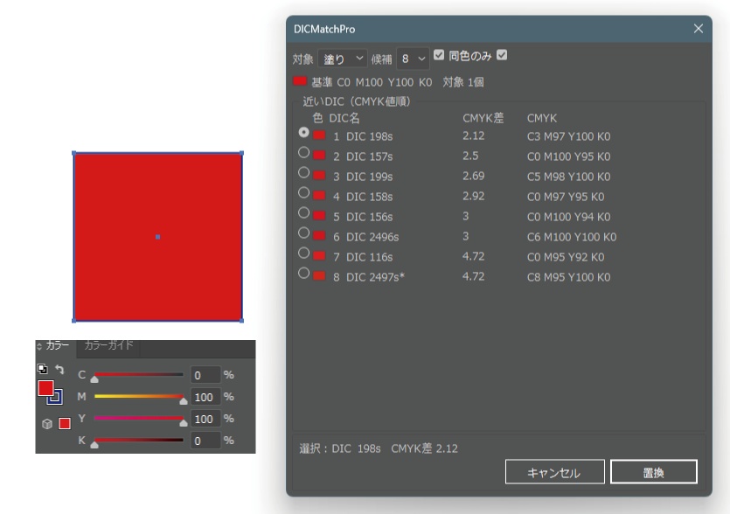The image size is (730, 514).
Task: Click the DIC 199s color swatch
Action: pos(319,176)
